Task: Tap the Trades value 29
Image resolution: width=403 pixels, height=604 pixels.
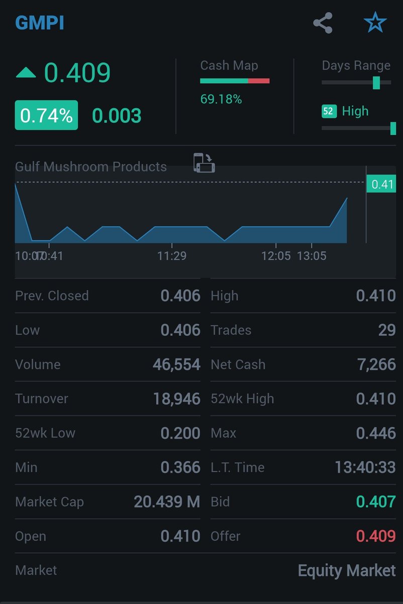Action: [x=387, y=330]
